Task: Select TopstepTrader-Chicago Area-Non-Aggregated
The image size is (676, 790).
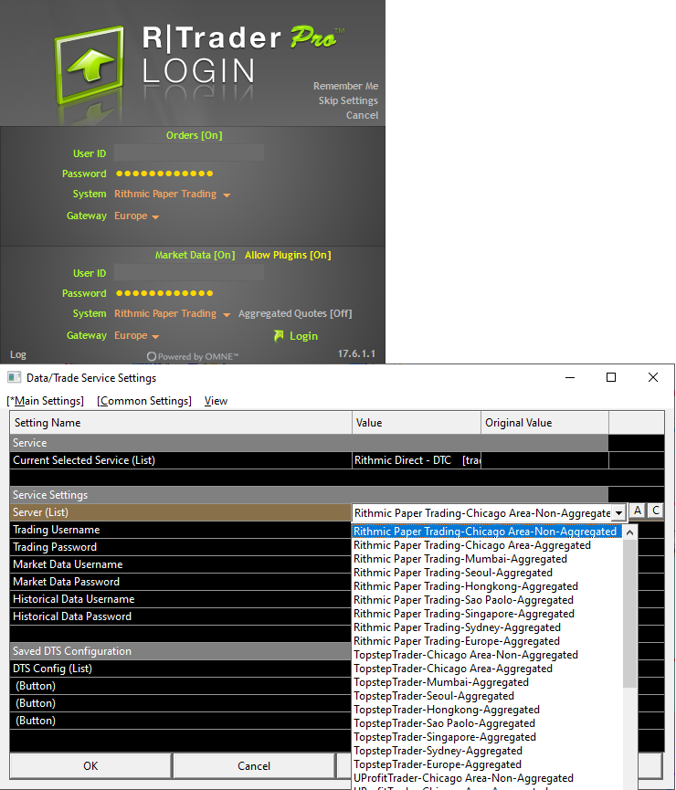Action: [x=487, y=655]
